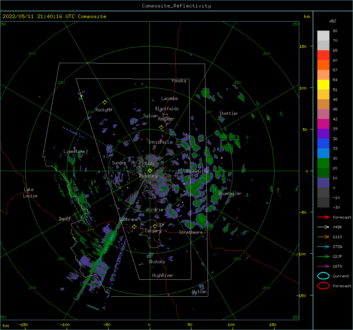The height and width of the screenshot is (330, 353).
Task: Click the Sundre city label
Action: (119, 163)
